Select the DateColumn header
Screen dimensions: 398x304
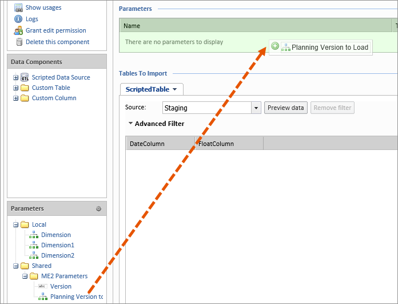coord(161,144)
